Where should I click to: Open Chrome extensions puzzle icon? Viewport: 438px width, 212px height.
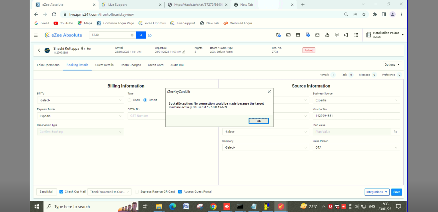click(x=375, y=14)
